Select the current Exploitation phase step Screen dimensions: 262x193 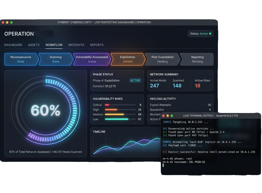[x=127, y=59]
